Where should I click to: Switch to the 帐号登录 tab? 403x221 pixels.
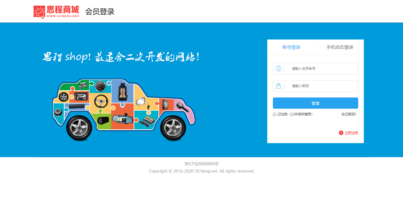pyautogui.click(x=291, y=47)
